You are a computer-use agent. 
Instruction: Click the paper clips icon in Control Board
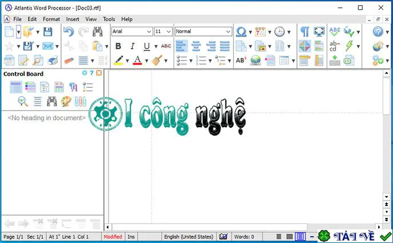81,102
